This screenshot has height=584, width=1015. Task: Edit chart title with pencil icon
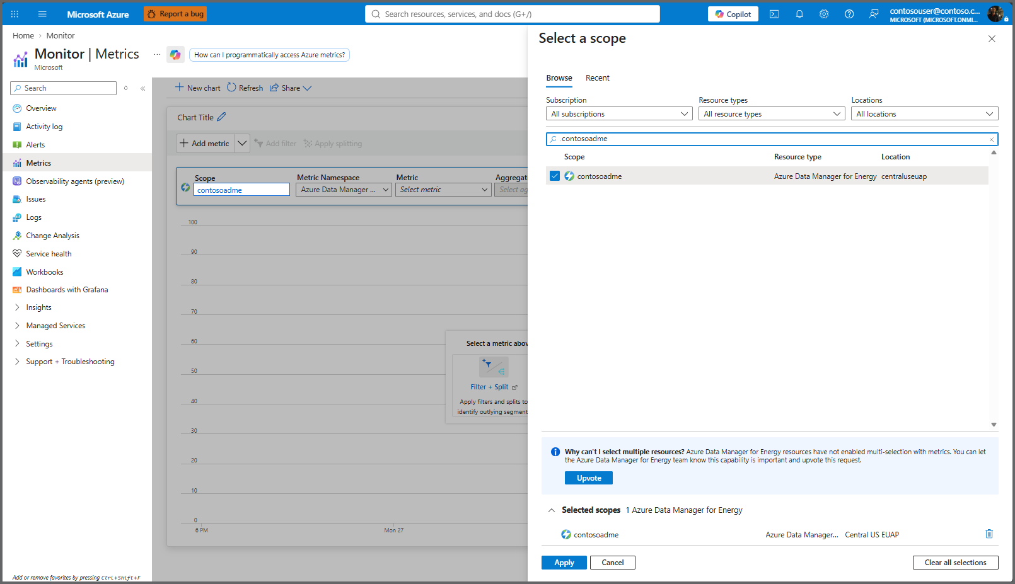tap(221, 117)
